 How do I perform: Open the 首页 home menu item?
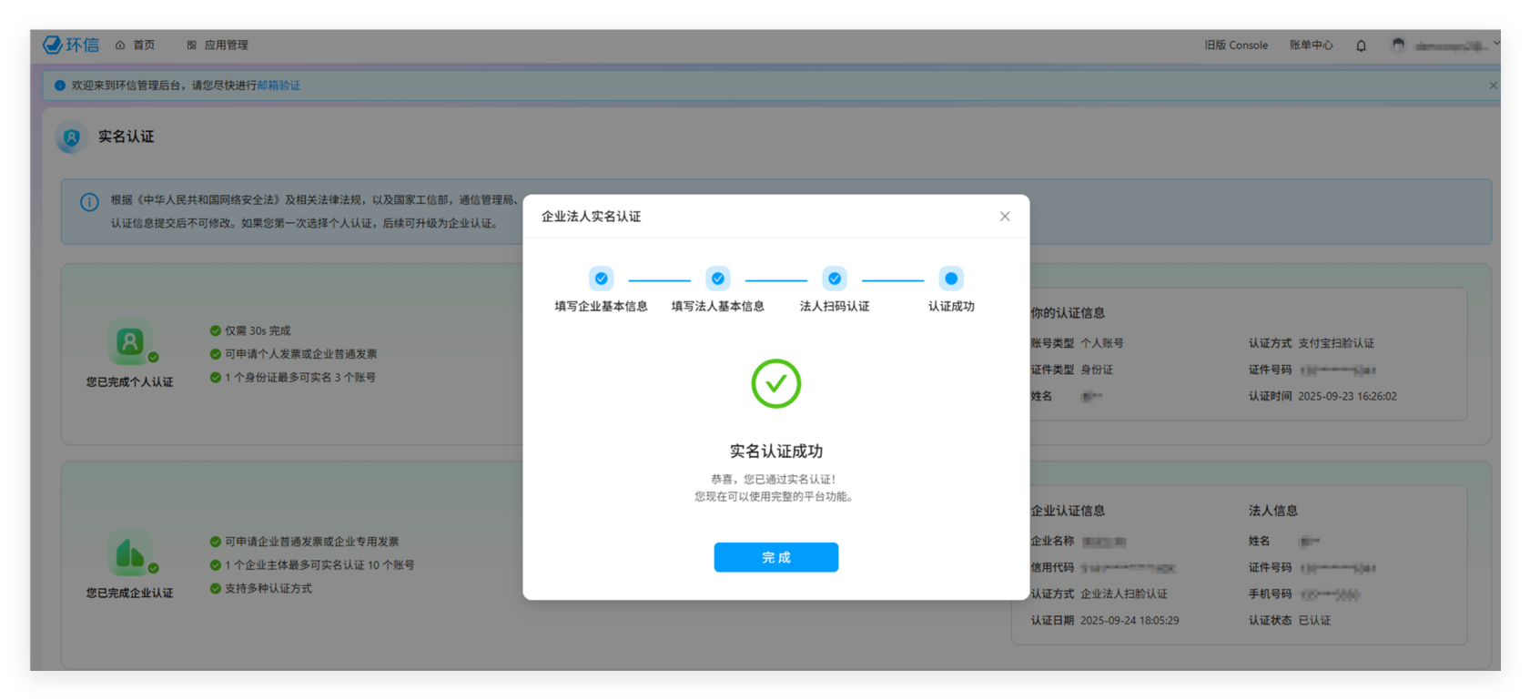point(136,45)
